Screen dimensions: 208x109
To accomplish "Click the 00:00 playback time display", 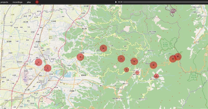I will click(x=120, y=2).
